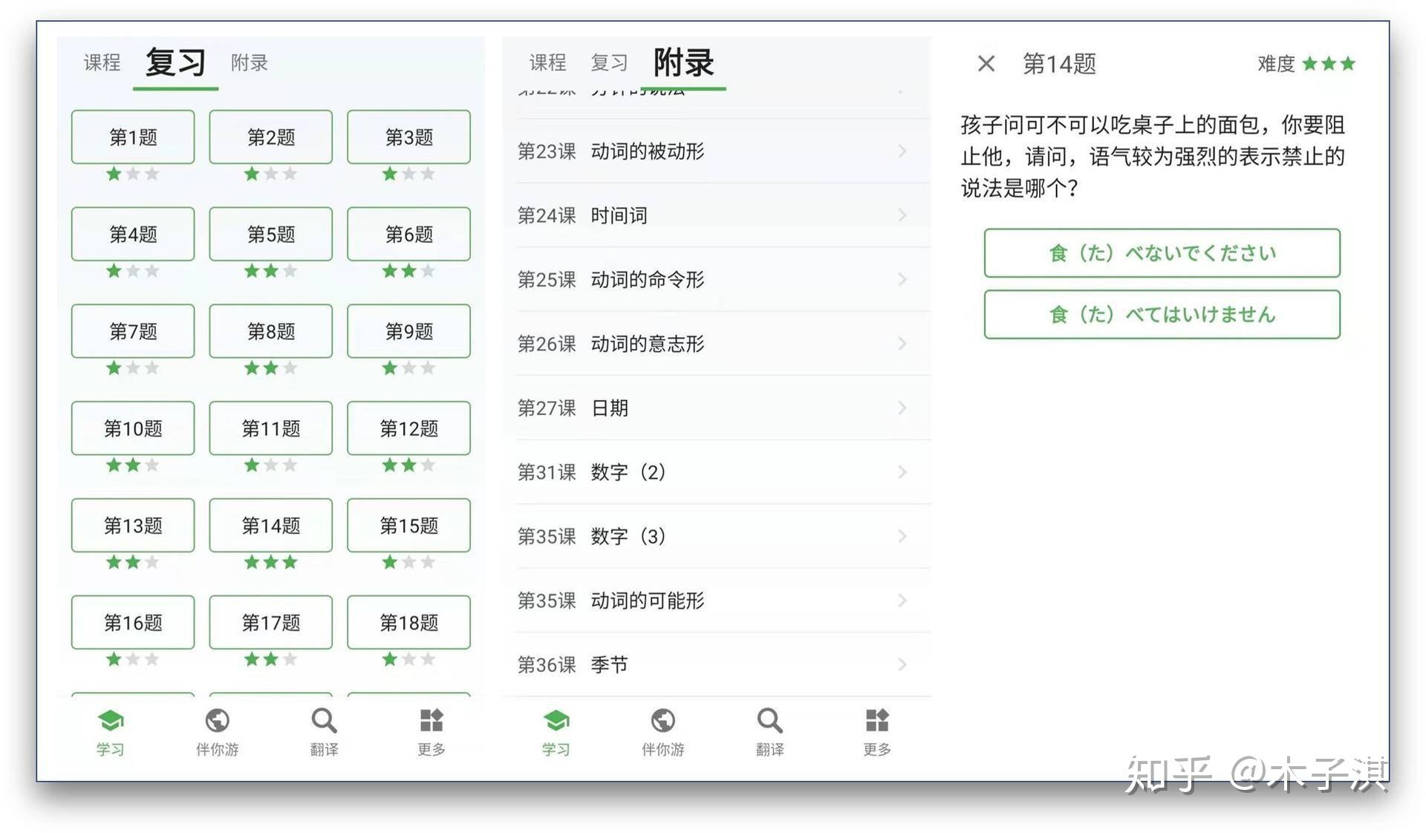Choose answer 食（た）べてはいけません

click(x=1162, y=315)
